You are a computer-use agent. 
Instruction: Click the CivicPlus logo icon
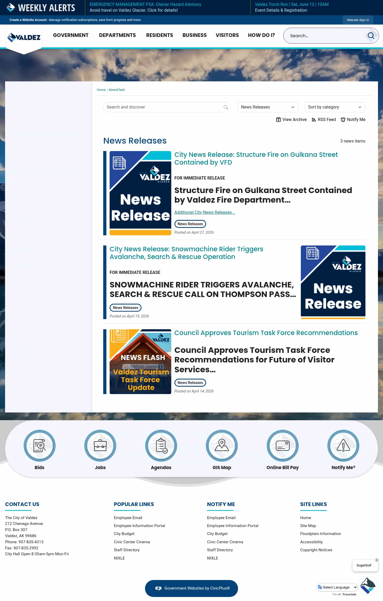coord(158,588)
